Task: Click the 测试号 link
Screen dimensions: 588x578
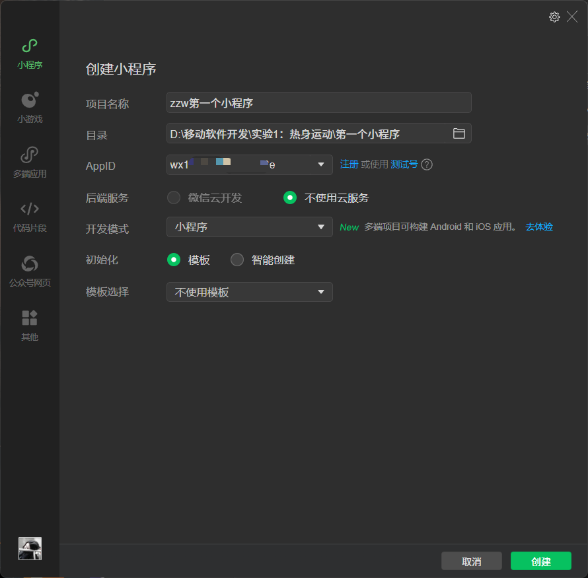Action: pyautogui.click(x=404, y=164)
